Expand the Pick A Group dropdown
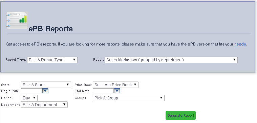The image size is (257, 123). (x=129, y=98)
